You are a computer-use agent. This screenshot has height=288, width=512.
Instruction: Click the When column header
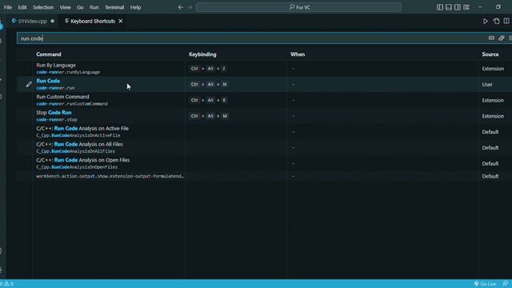[x=298, y=54]
